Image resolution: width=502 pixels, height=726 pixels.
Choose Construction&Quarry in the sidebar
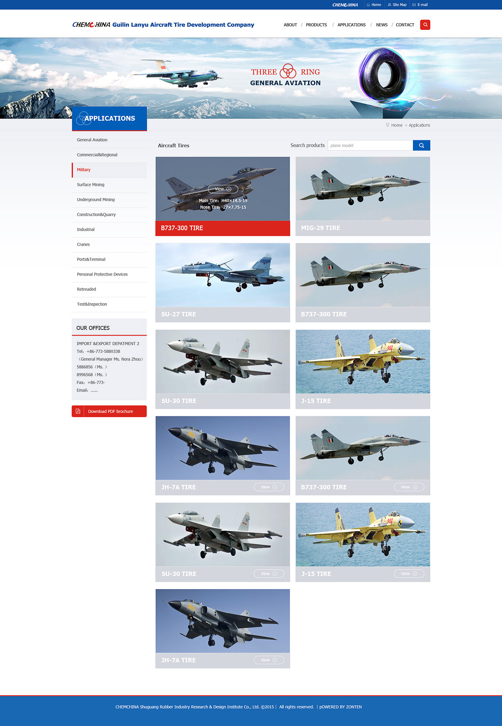point(109,215)
